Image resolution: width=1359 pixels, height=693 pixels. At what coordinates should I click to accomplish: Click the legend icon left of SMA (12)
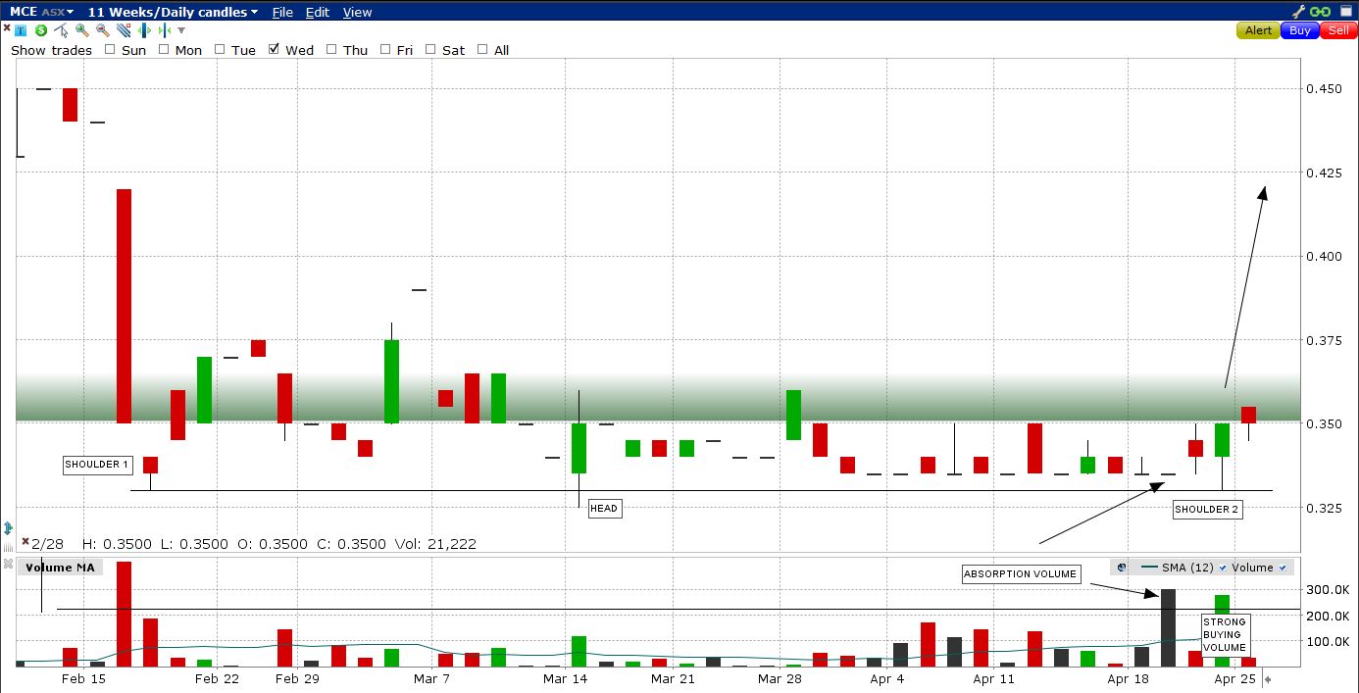coord(1122,567)
